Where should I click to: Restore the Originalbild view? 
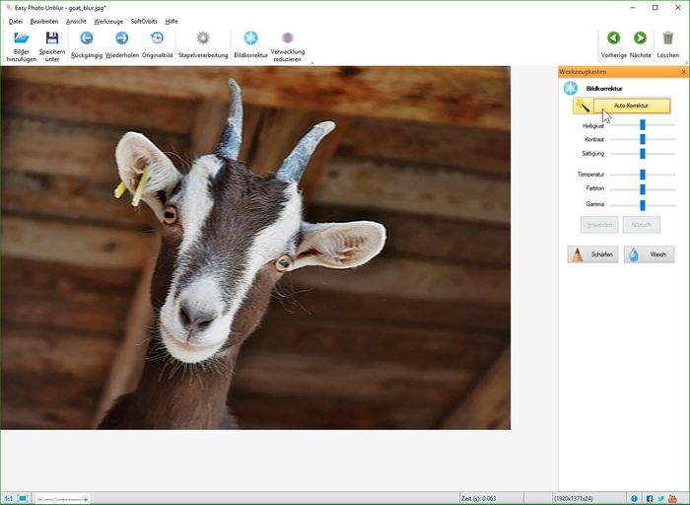157,38
